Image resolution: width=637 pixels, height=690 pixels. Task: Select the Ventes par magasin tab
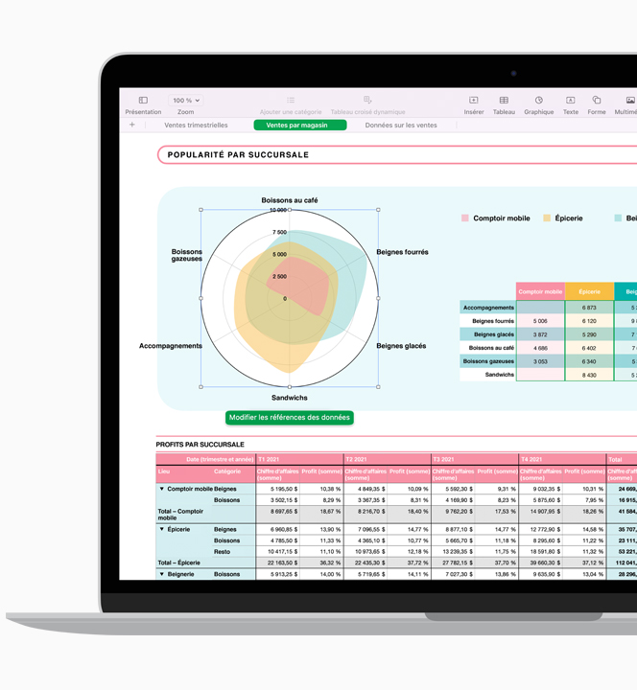pyautogui.click(x=300, y=126)
